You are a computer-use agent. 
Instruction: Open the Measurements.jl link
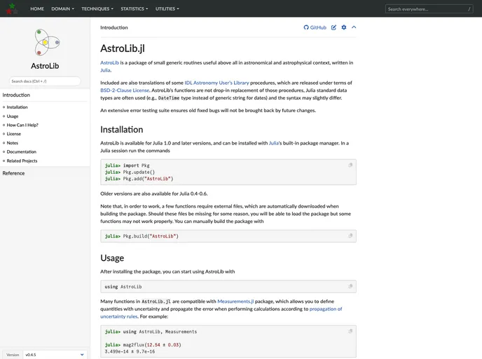coord(235,302)
